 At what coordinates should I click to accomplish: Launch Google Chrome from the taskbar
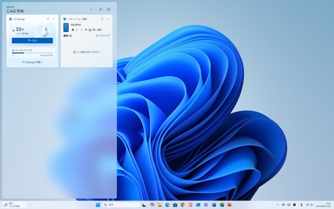point(183,205)
